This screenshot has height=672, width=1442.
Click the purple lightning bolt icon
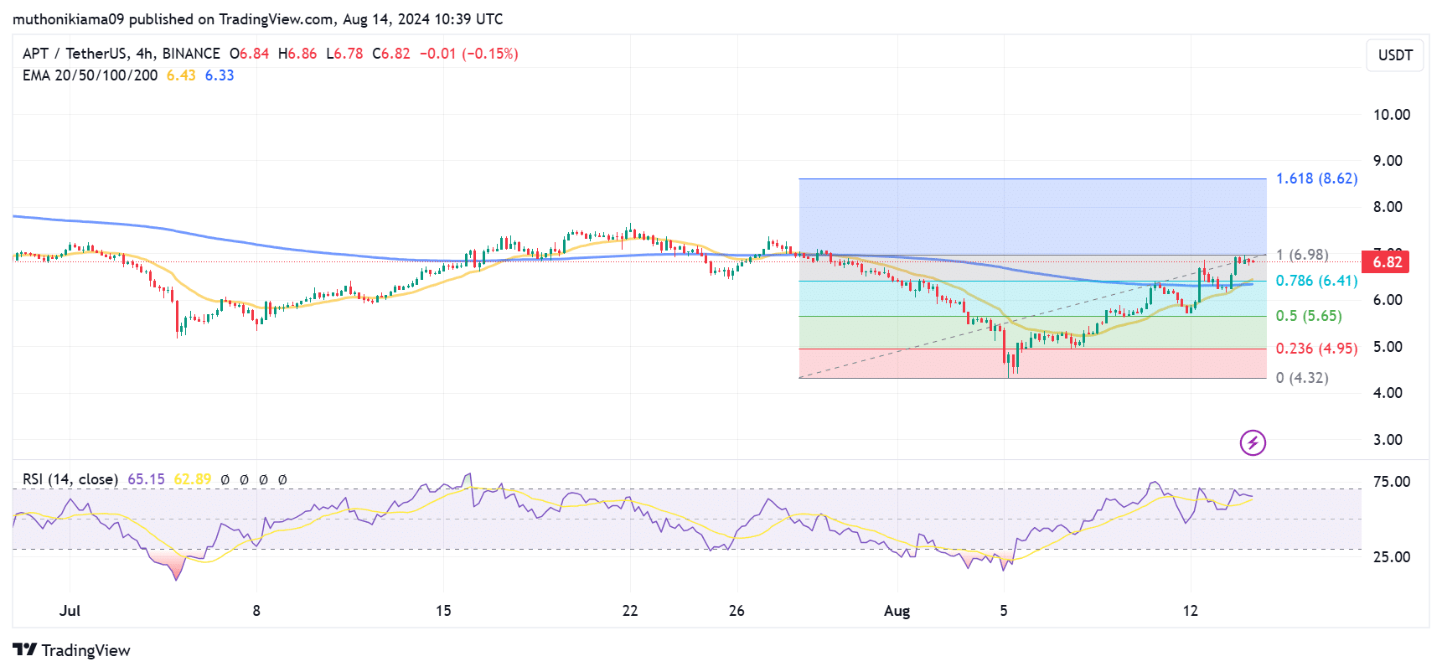[x=1253, y=442]
